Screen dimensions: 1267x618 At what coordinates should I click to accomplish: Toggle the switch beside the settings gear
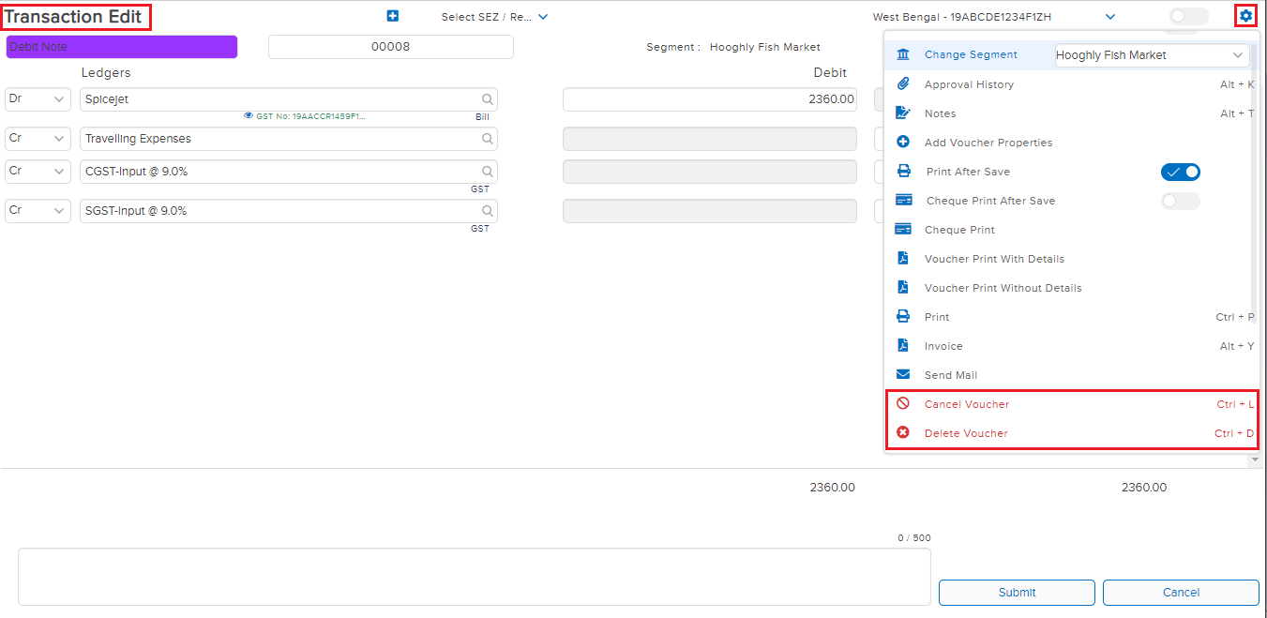[x=1188, y=16]
